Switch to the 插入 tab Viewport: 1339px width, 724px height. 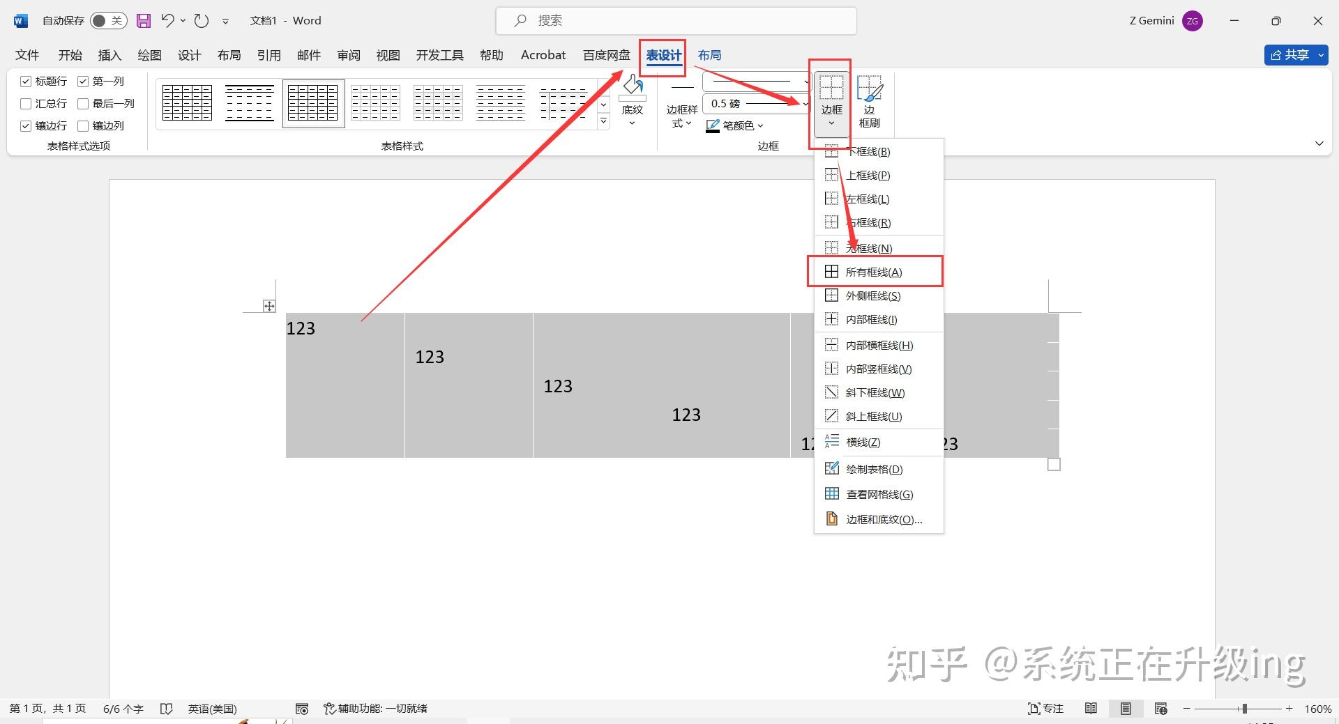point(109,55)
